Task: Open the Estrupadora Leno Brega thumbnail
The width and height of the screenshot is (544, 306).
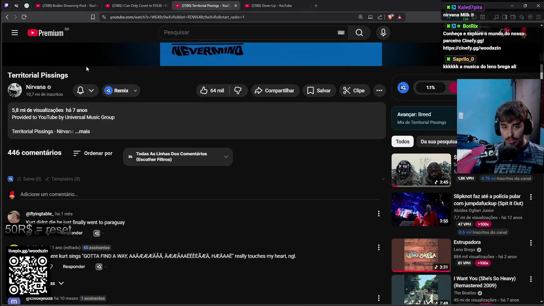Action: click(421, 255)
